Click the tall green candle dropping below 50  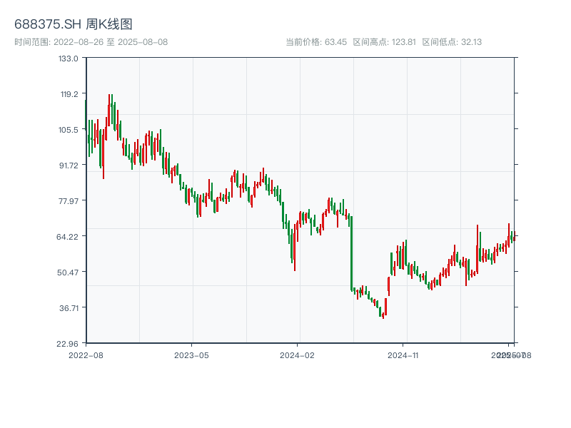point(350,253)
